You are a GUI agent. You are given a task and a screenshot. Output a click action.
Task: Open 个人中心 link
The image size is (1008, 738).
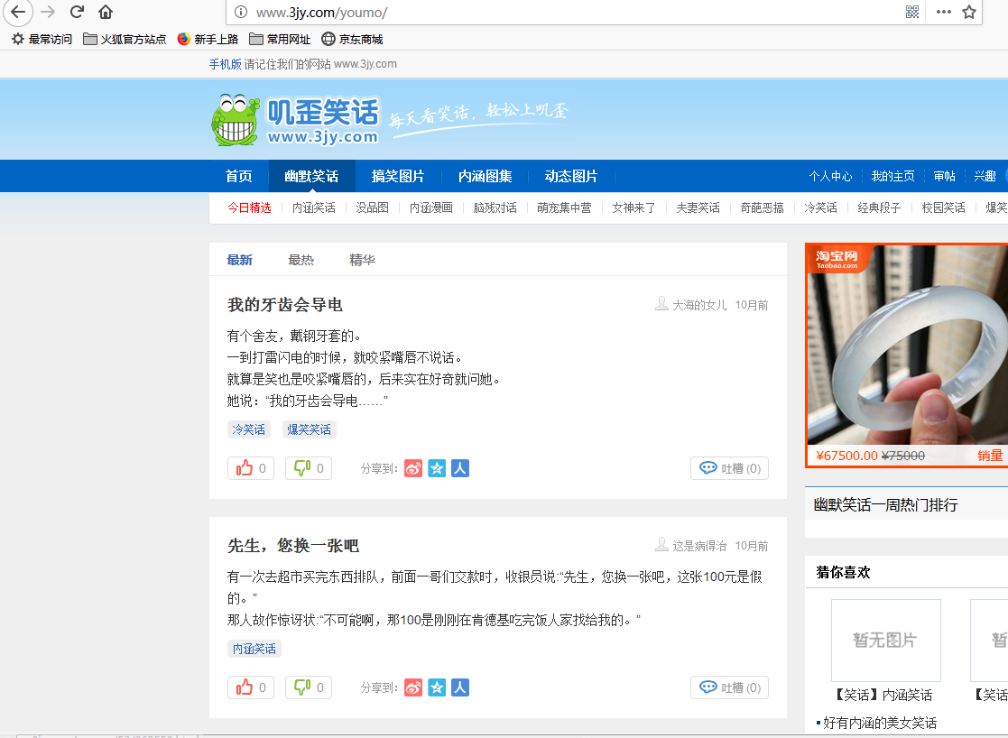(830, 176)
